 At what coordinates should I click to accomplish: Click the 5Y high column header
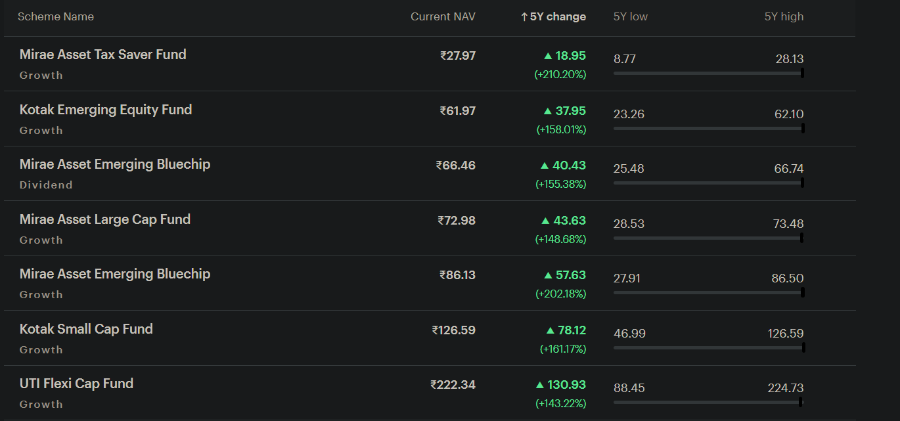784,16
